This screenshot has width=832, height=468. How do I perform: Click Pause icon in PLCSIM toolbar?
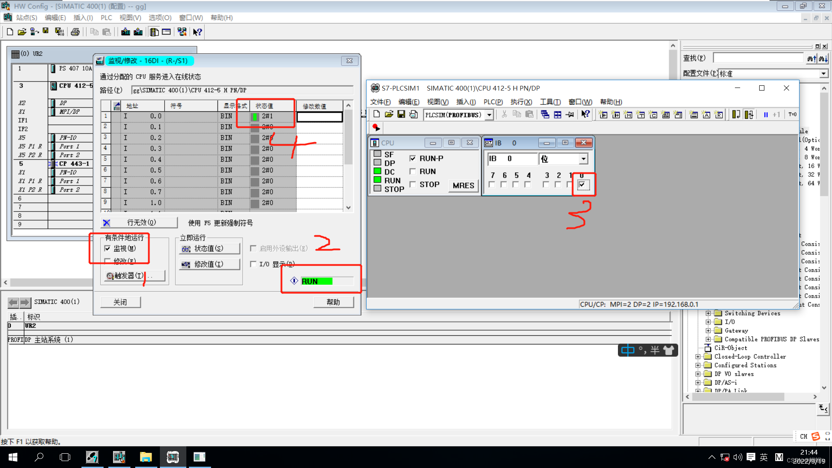click(766, 114)
